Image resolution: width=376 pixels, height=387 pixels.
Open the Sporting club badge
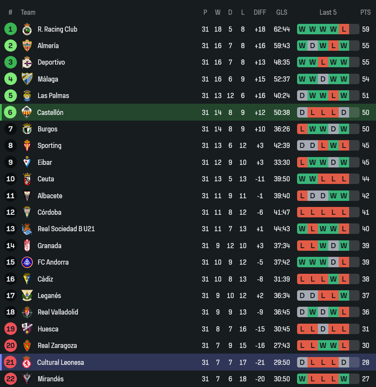[27, 145]
